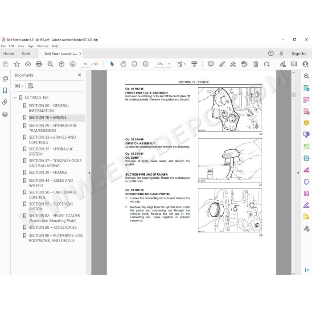Image resolution: width=312 pixels, height=312 pixels.
Task: Send file by email envelope icon
Action: click(x=294, y=64)
